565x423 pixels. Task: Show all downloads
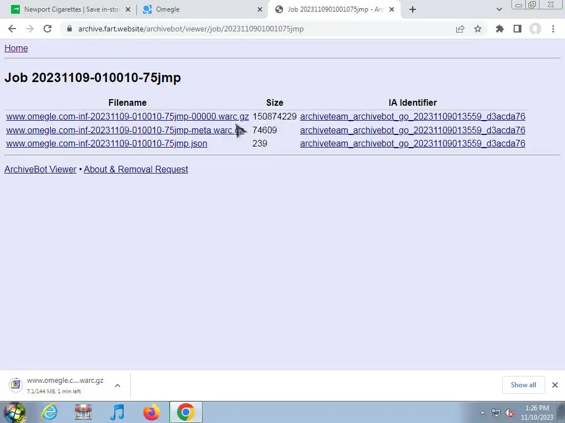pyautogui.click(x=523, y=385)
